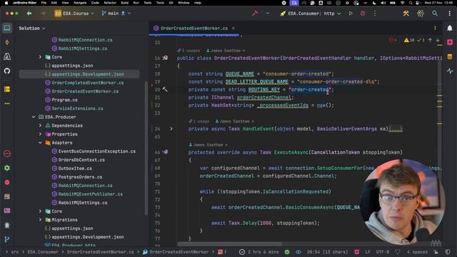Click the 3 usages code lens

189,51
